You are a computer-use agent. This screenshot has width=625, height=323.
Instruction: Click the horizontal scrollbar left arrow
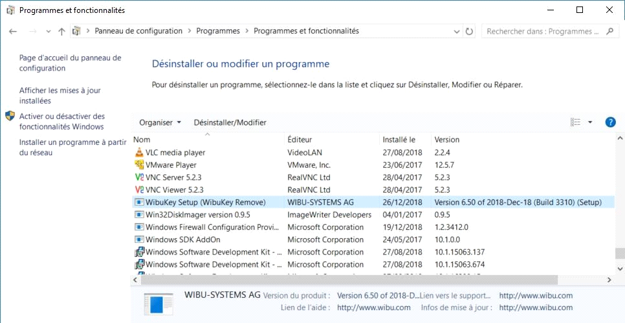click(x=135, y=280)
